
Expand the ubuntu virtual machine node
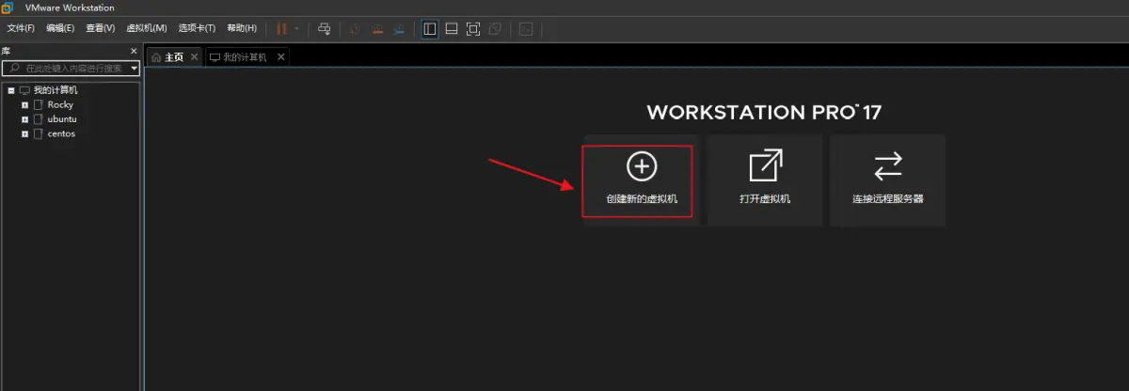click(x=24, y=119)
